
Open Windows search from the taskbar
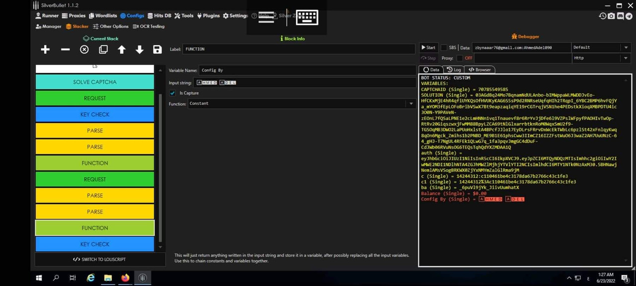(x=56, y=278)
